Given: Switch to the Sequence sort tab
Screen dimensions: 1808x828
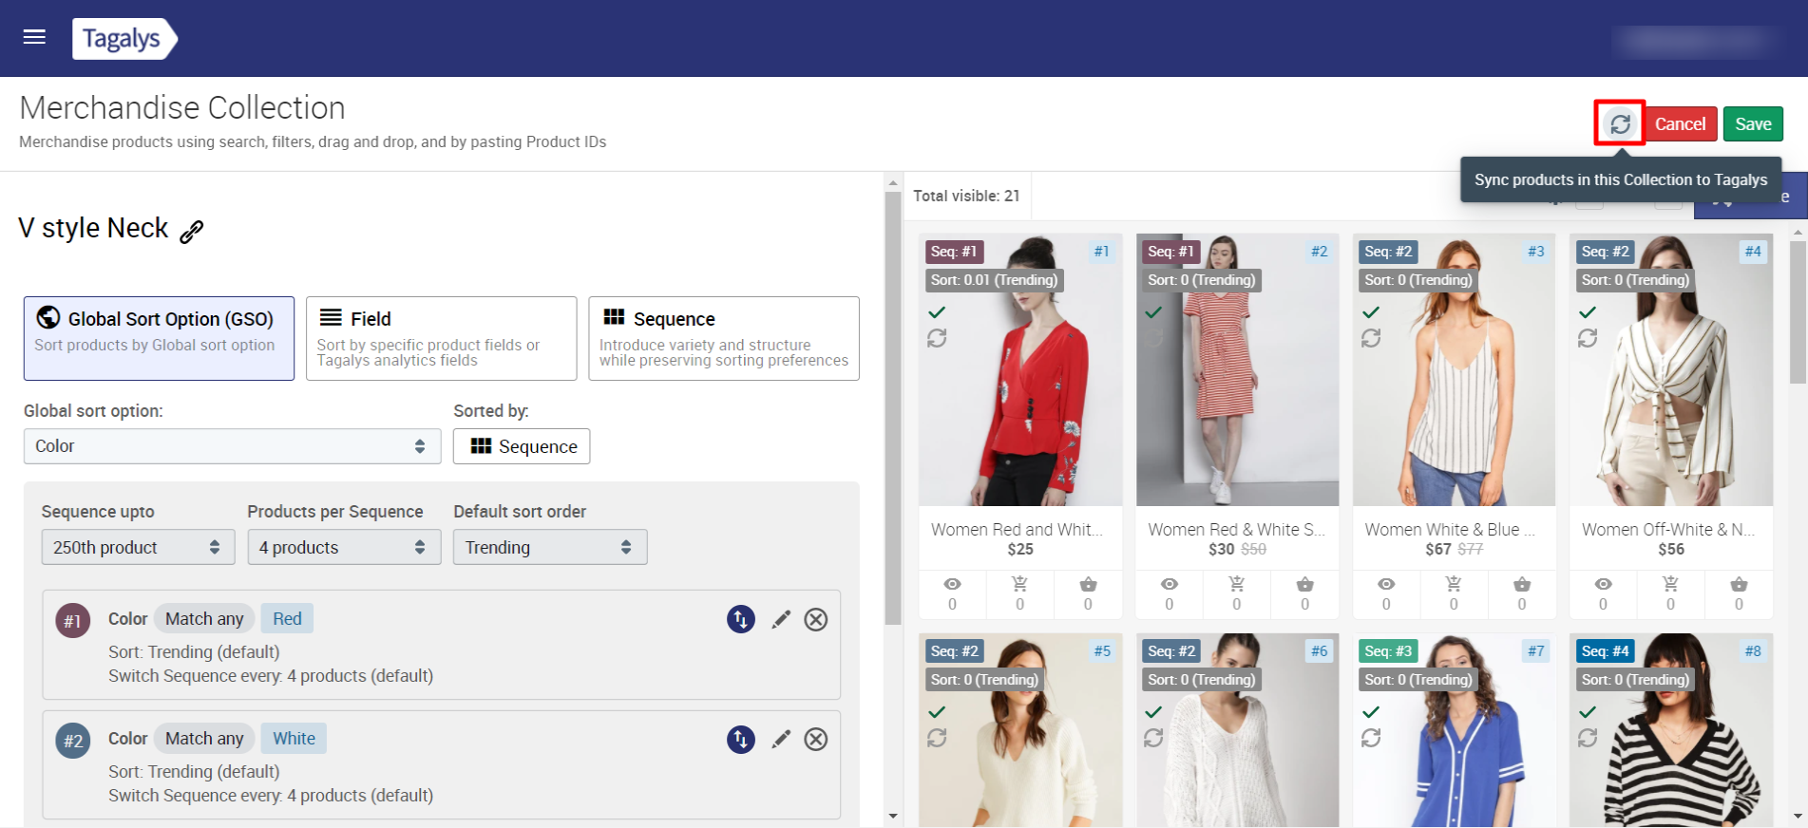Looking at the screenshot, I should (x=724, y=338).
